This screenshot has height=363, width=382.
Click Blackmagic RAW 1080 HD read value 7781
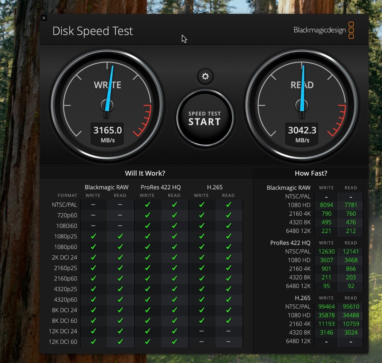point(351,205)
